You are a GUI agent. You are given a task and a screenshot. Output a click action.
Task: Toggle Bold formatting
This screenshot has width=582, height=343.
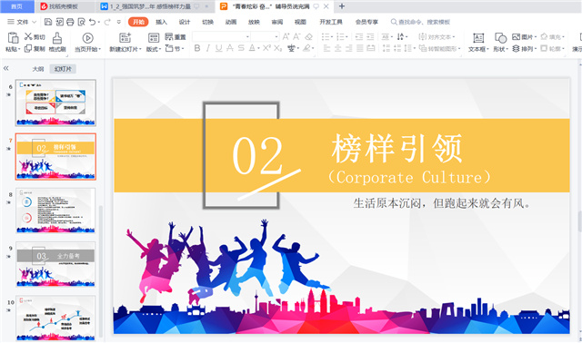(197, 48)
